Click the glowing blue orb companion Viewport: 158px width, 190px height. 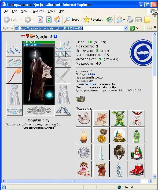(x=49, y=95)
